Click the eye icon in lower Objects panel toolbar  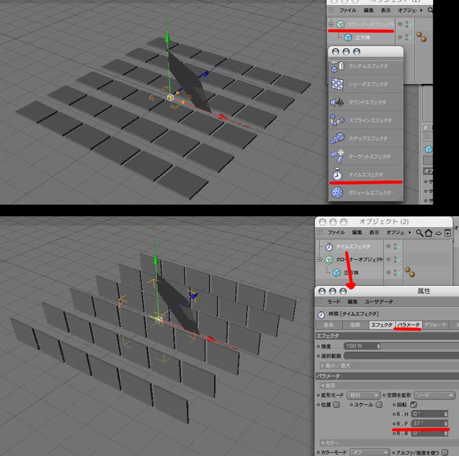click(438, 233)
